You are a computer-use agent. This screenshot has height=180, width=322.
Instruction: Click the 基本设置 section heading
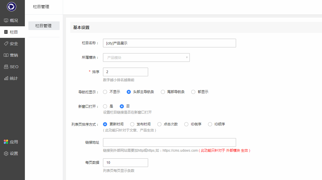pos(81,27)
